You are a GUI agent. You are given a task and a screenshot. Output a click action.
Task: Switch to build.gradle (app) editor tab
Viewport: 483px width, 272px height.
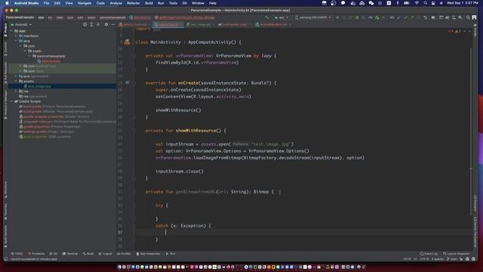coord(235,24)
